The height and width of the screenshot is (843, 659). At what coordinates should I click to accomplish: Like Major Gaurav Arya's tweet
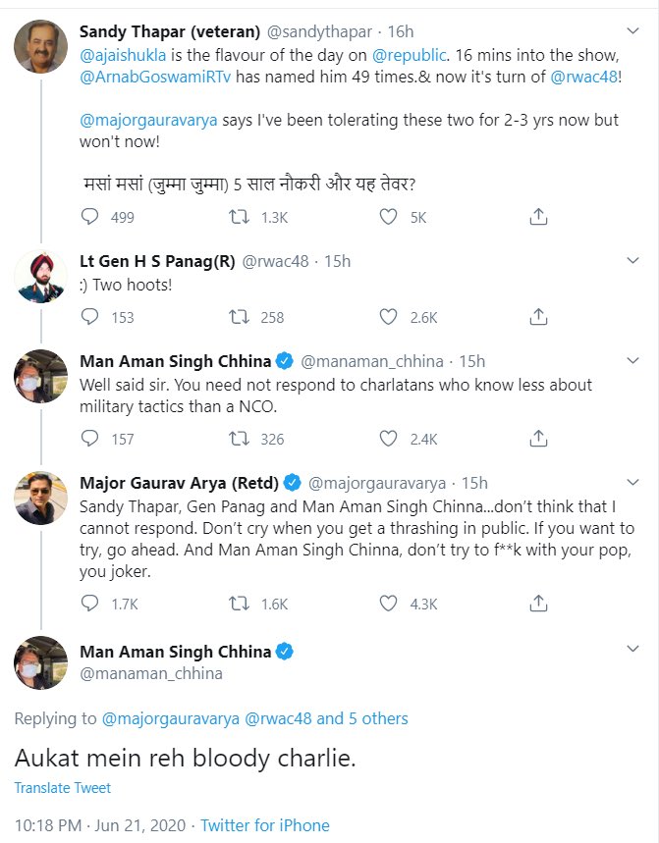[388, 604]
